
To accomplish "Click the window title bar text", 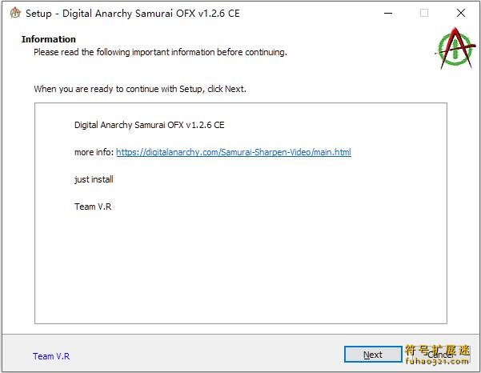I will click(132, 13).
